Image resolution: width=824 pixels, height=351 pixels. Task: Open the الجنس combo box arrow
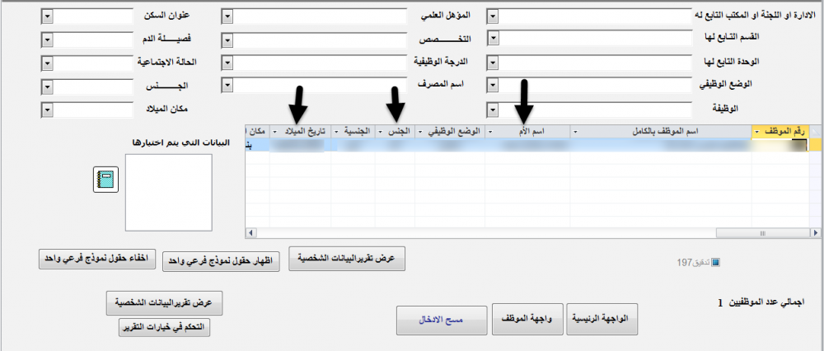(47, 87)
